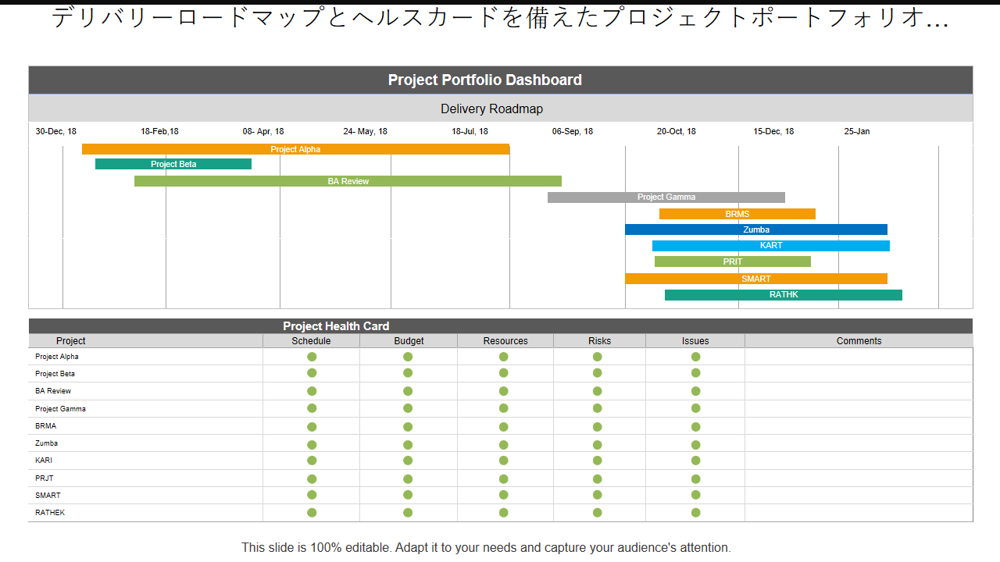Click the Budget column header

click(x=409, y=341)
